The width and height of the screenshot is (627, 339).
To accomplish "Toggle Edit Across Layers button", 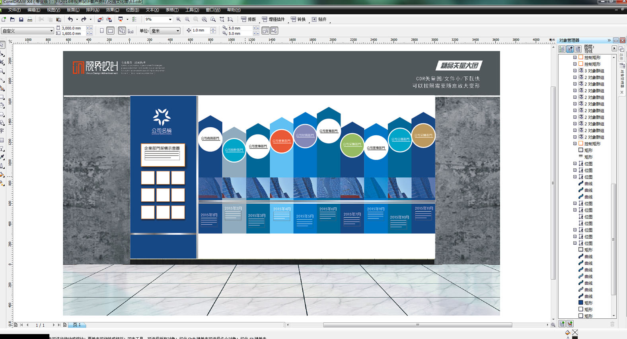I will tap(570, 49).
